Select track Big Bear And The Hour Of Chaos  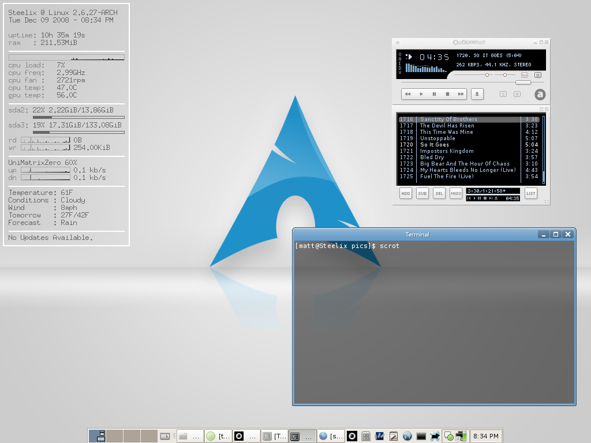click(469, 164)
